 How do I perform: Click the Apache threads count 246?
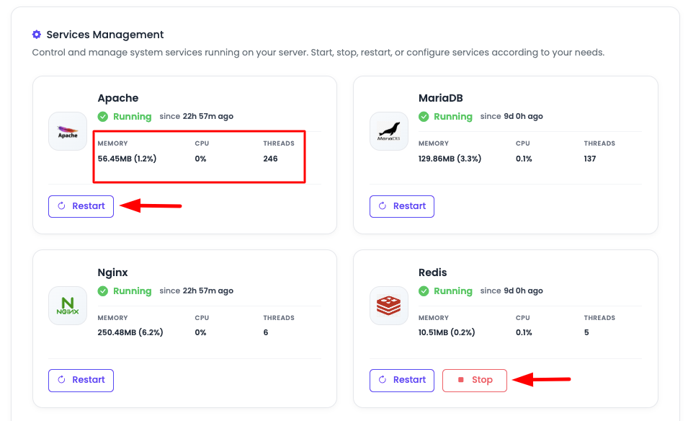coord(270,159)
